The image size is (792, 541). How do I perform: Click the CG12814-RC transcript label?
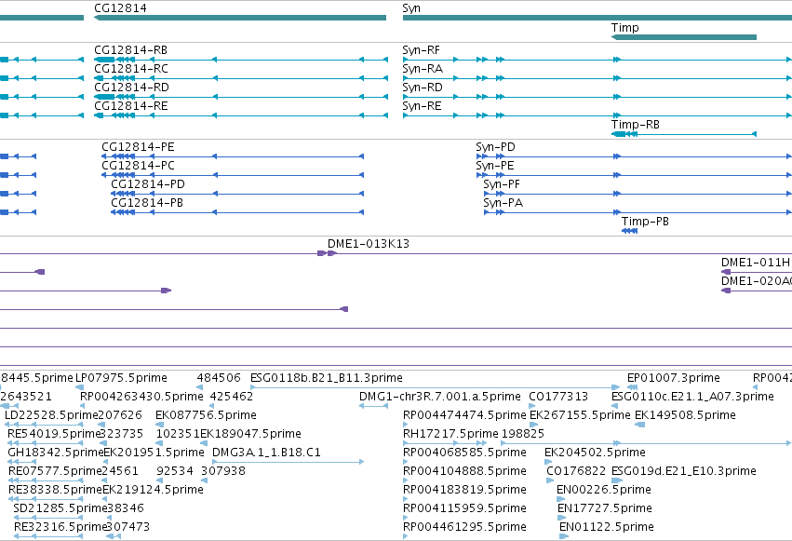[131, 69]
